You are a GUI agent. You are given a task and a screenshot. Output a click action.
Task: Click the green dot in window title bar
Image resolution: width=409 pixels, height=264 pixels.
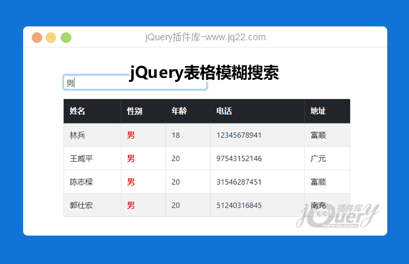[66, 38]
